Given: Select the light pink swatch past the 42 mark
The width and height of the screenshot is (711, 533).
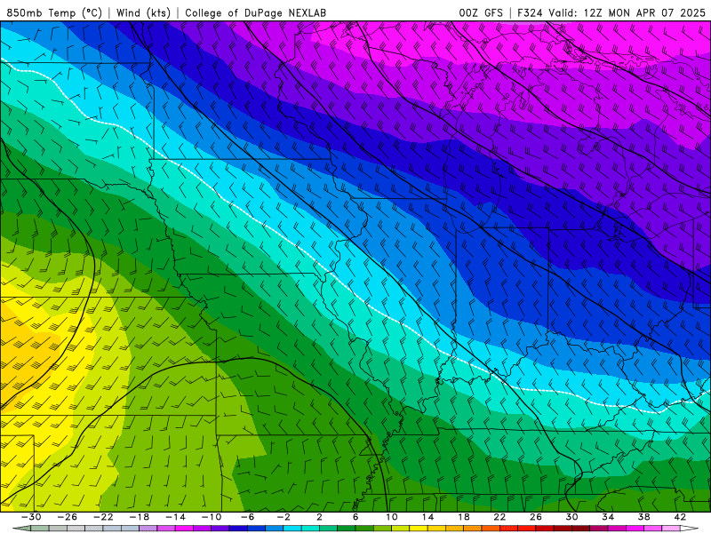Looking at the screenshot, I should coord(671,528).
